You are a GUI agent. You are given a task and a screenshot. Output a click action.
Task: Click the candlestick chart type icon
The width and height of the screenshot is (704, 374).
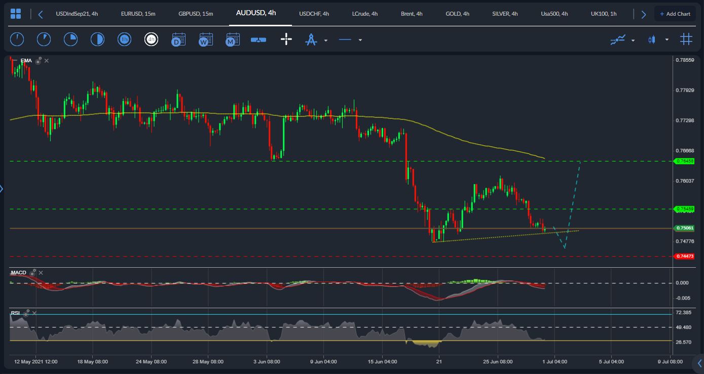coord(652,39)
